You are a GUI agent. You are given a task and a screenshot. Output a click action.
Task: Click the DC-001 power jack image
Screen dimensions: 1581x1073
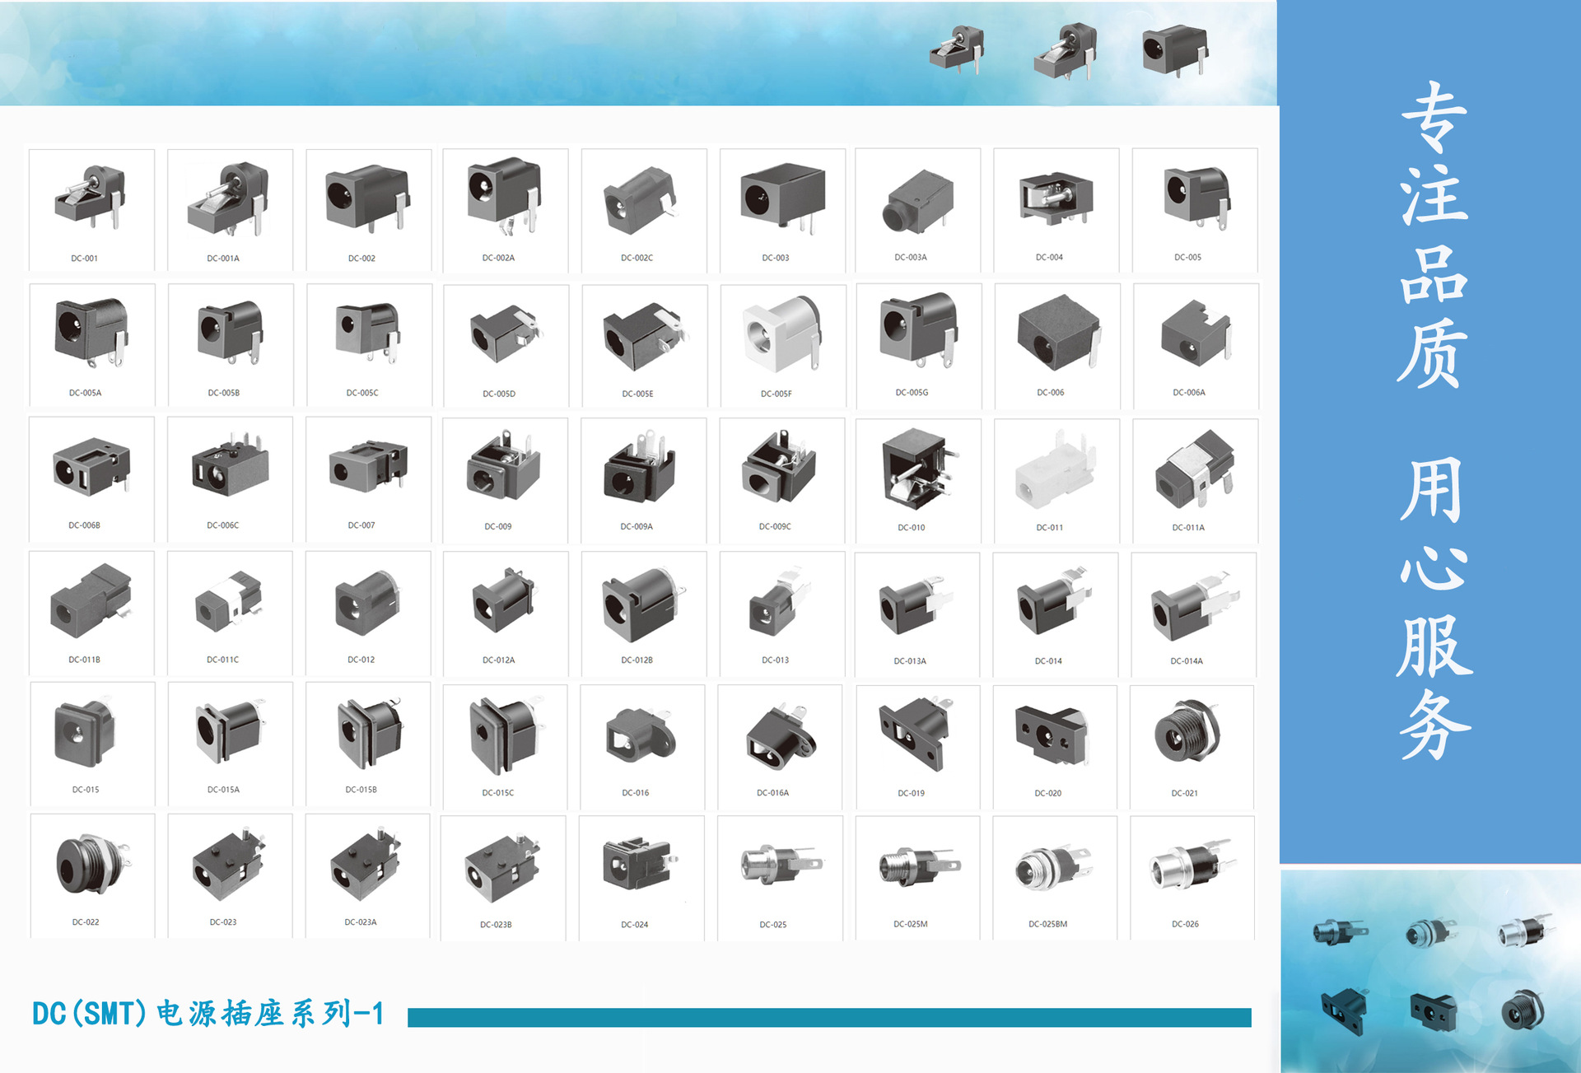pyautogui.click(x=91, y=198)
